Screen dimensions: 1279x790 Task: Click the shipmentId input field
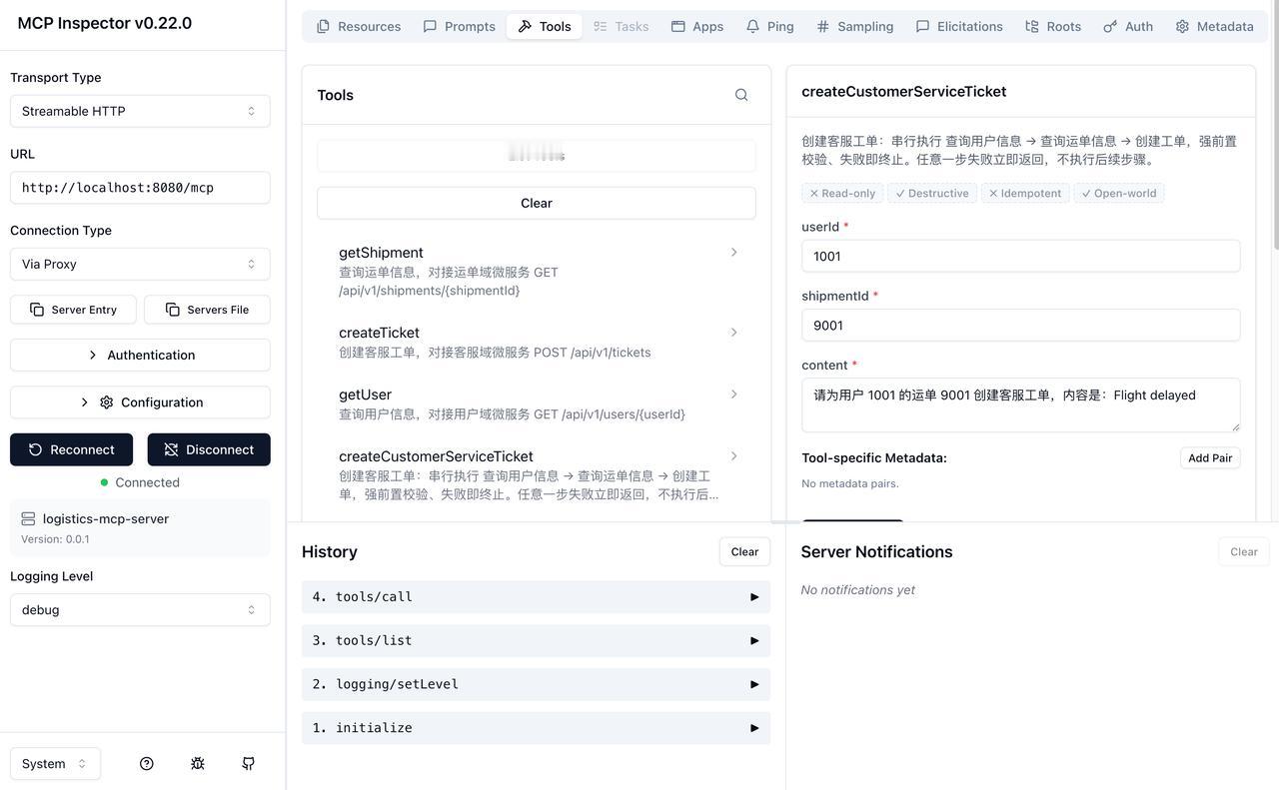tap(1021, 325)
